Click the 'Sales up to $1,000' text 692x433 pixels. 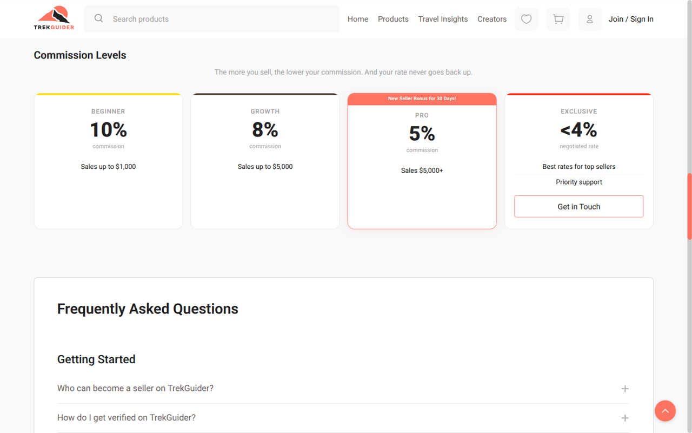pyautogui.click(x=108, y=167)
